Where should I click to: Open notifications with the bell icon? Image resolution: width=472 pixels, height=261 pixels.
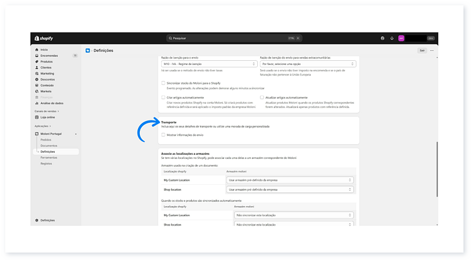(x=392, y=38)
